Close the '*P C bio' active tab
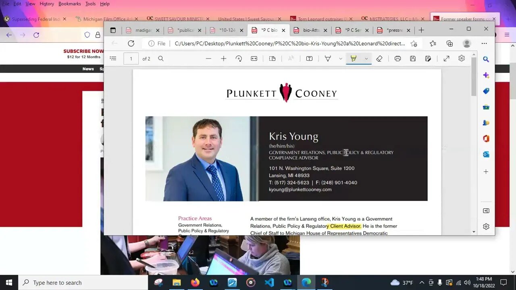 tap(283, 30)
